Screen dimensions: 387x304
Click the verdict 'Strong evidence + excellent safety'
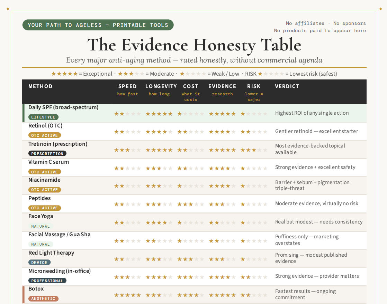click(x=315, y=167)
